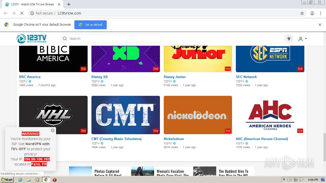
Task: Click the volume speaker tray icon
Action: (290, 180)
